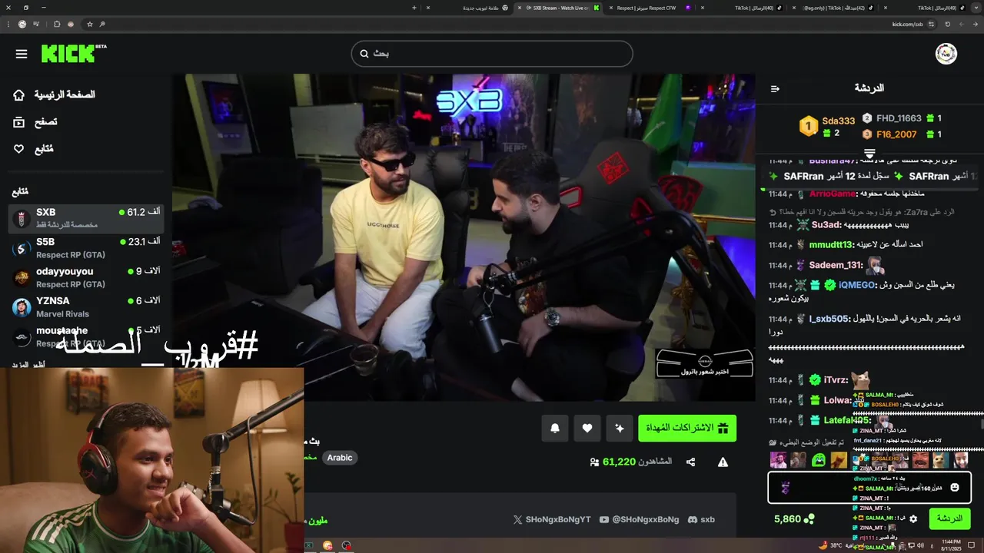Go to الصفحة الرئيسية home page
The width and height of the screenshot is (984, 553).
click(x=65, y=94)
